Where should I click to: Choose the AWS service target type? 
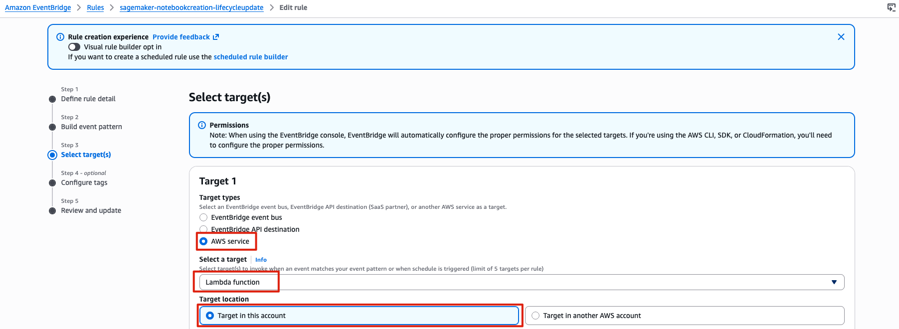203,241
